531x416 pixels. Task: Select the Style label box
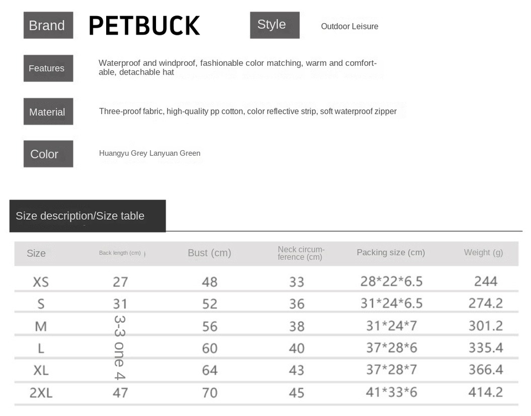pyautogui.click(x=274, y=25)
